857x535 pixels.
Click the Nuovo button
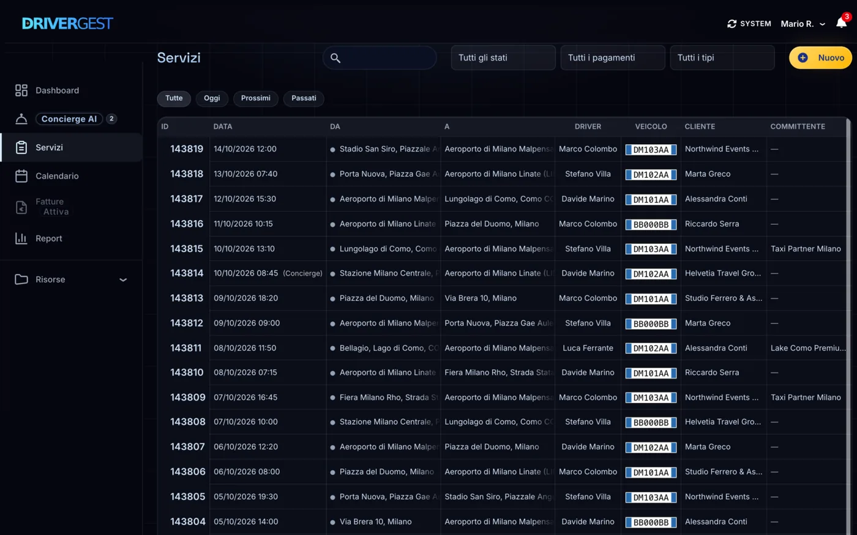coord(820,57)
